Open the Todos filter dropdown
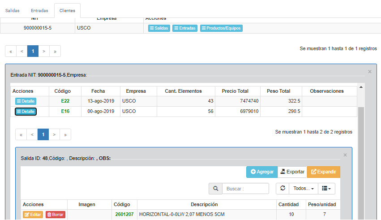 303,189
